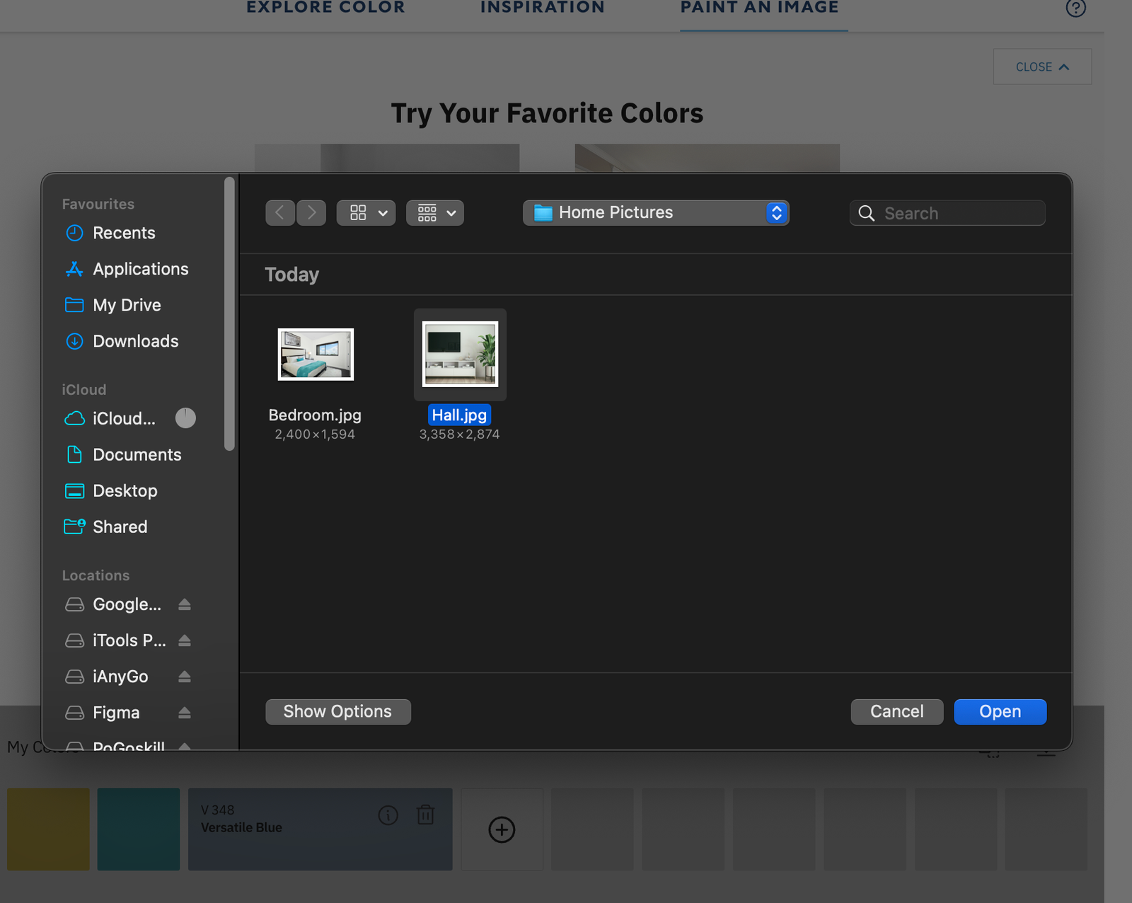This screenshot has width=1132, height=903.
Task: Delete the Versatile Blue color swatch
Action: tap(426, 815)
